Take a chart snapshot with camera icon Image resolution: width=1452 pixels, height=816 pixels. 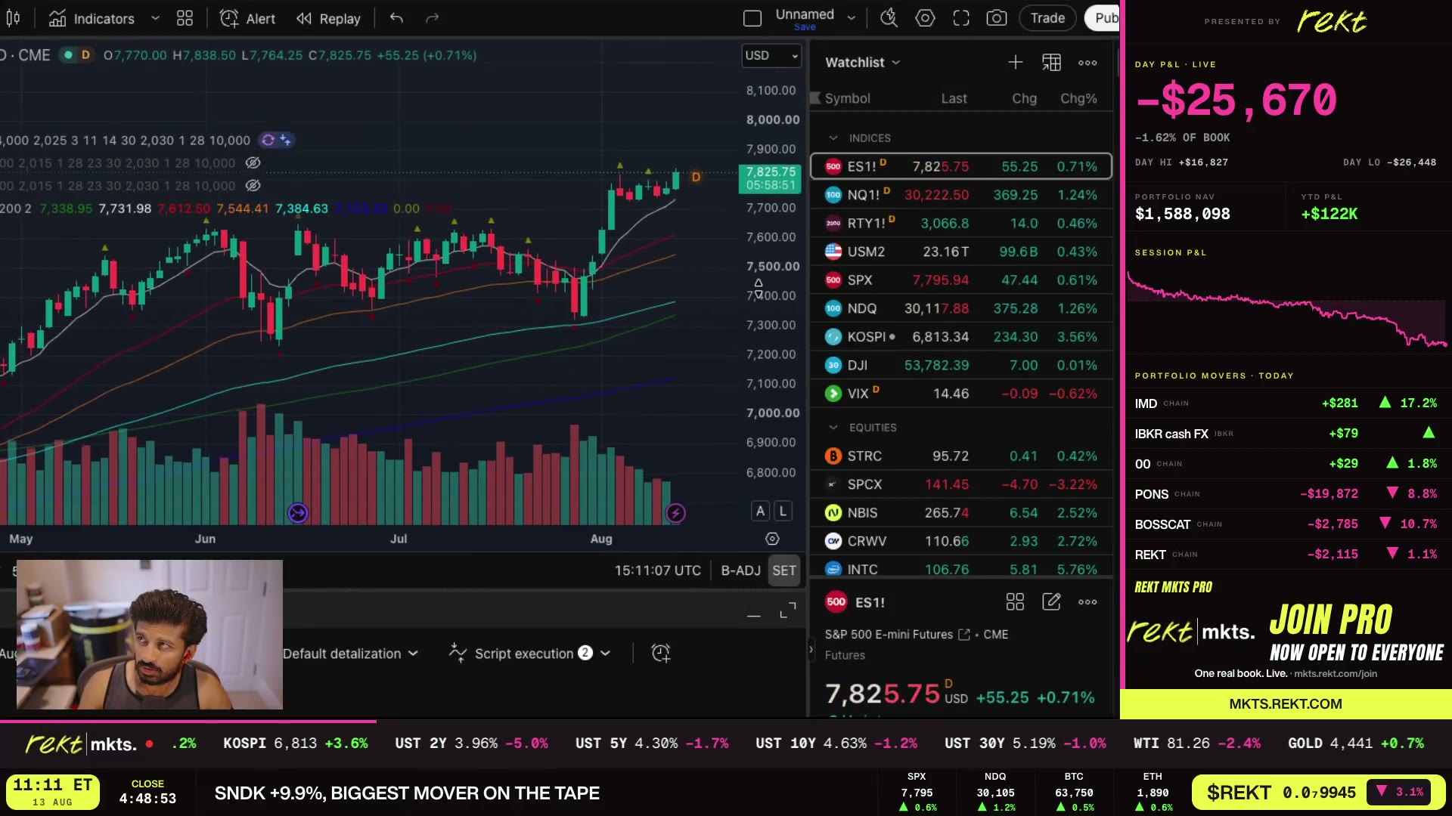pos(997,18)
